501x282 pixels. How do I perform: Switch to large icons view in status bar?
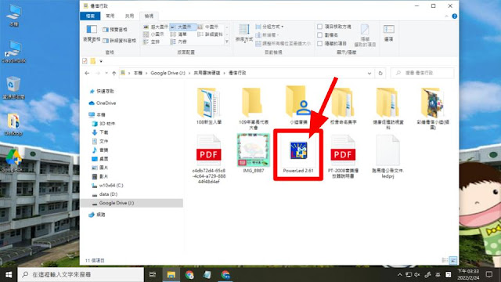(x=453, y=260)
